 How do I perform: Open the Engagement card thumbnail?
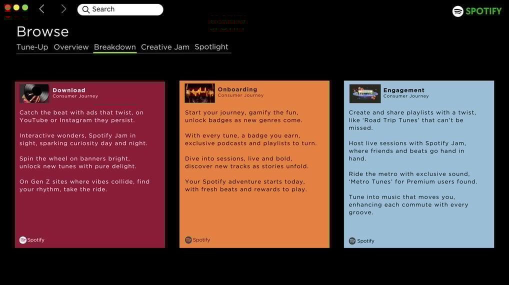point(365,93)
